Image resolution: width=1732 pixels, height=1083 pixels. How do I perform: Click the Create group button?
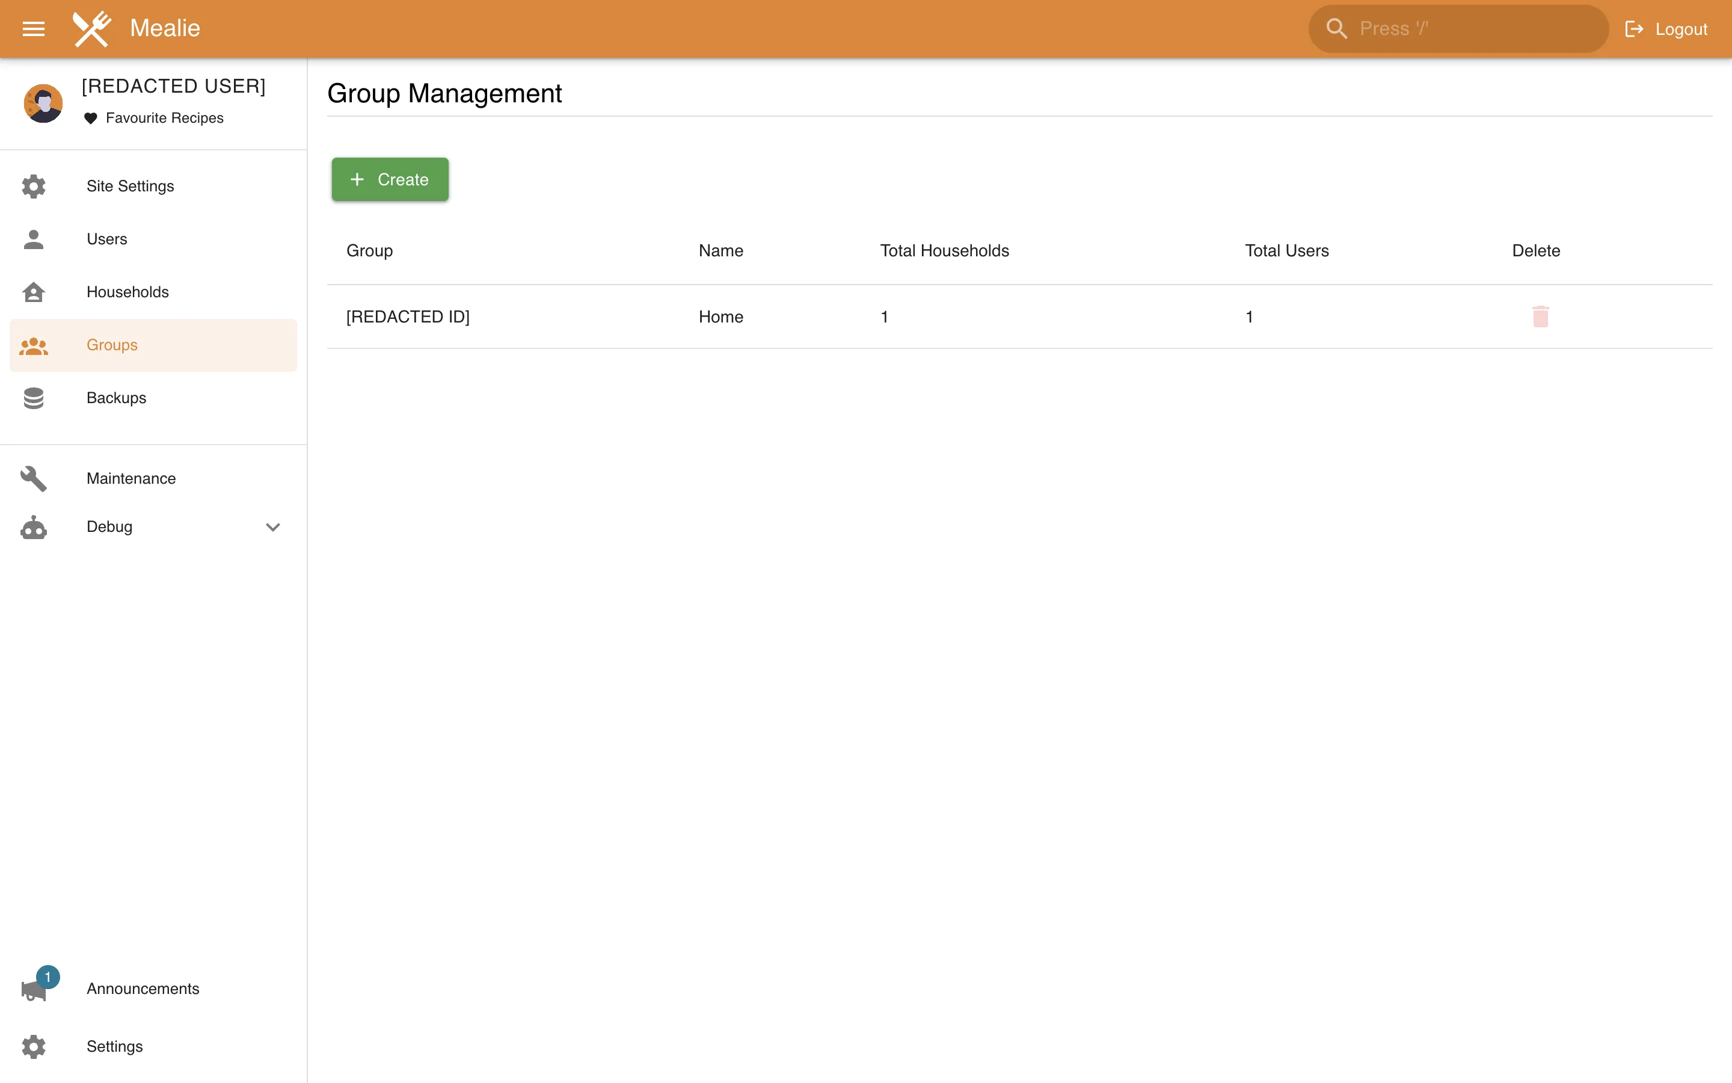[x=390, y=179]
